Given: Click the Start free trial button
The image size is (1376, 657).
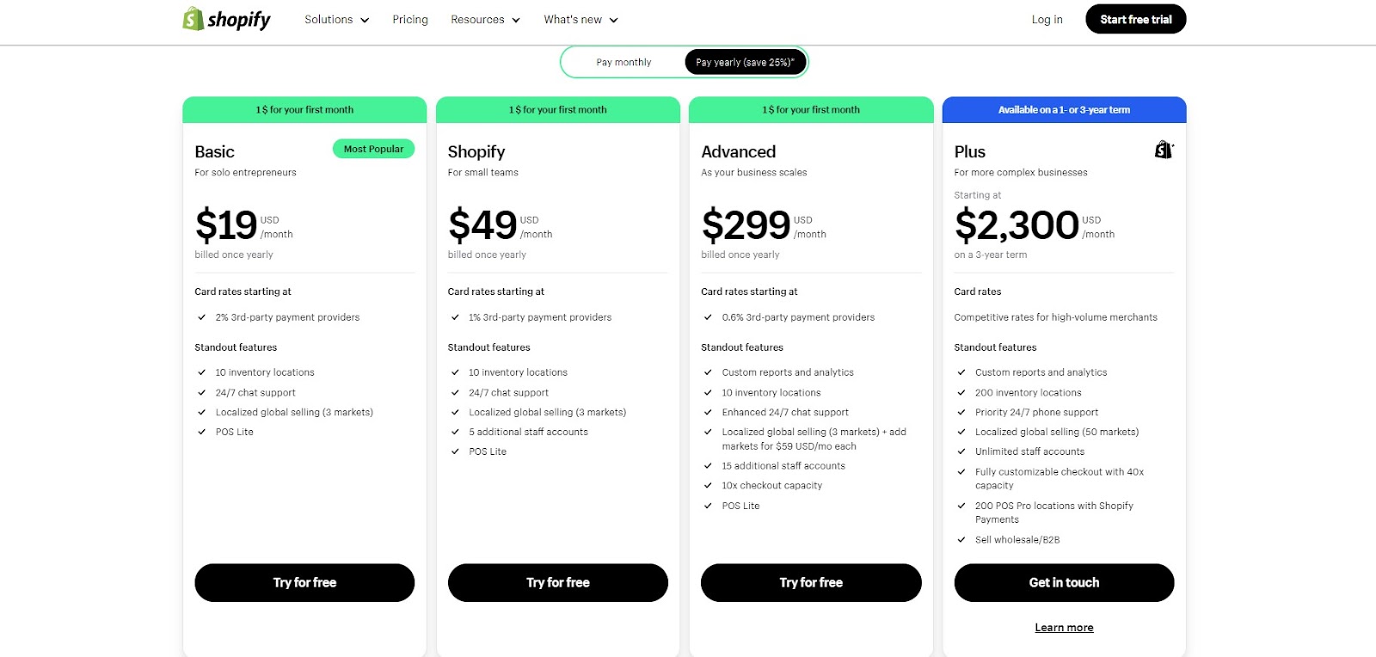Looking at the screenshot, I should click(x=1134, y=18).
